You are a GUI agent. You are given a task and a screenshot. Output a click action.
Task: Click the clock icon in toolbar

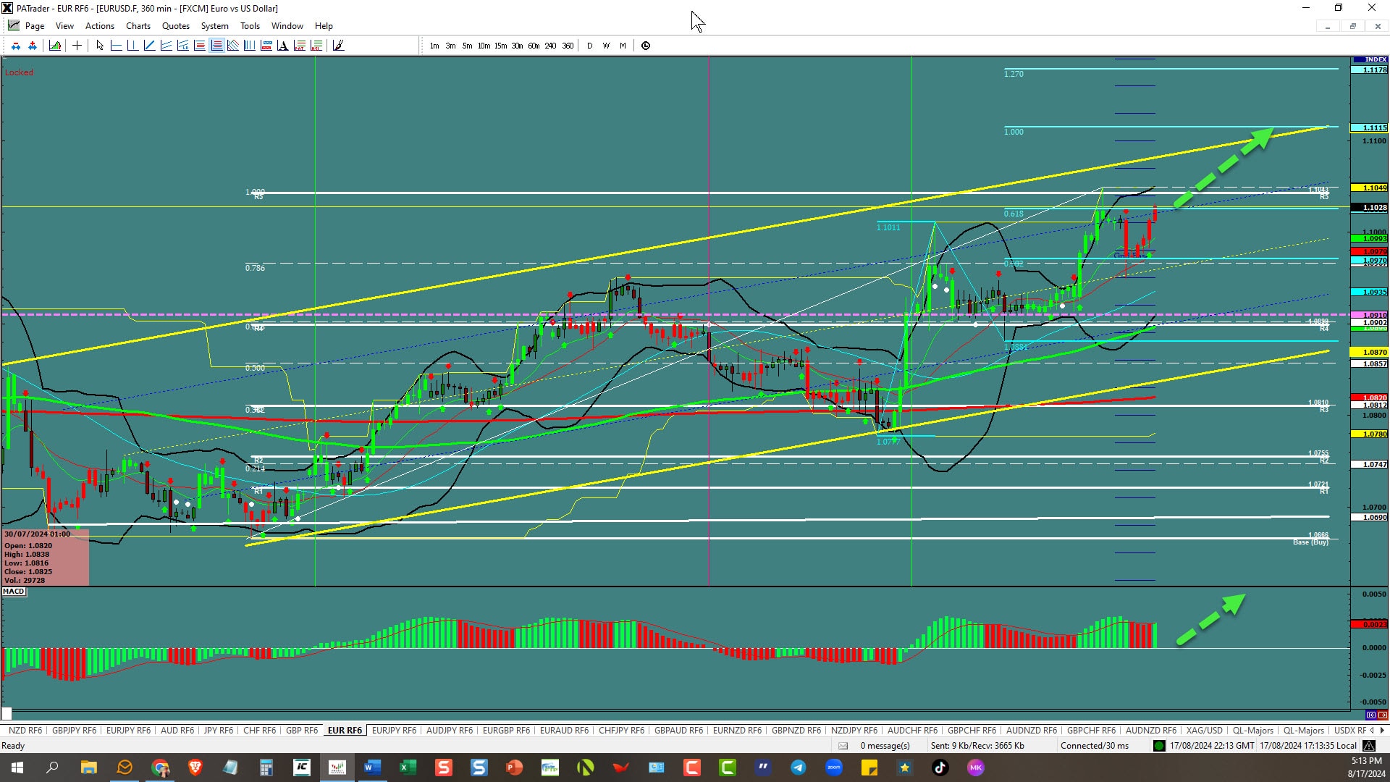(x=646, y=46)
